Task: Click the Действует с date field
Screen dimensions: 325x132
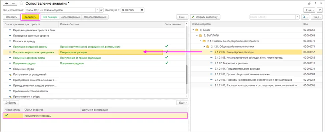Action: click(x=130, y=10)
